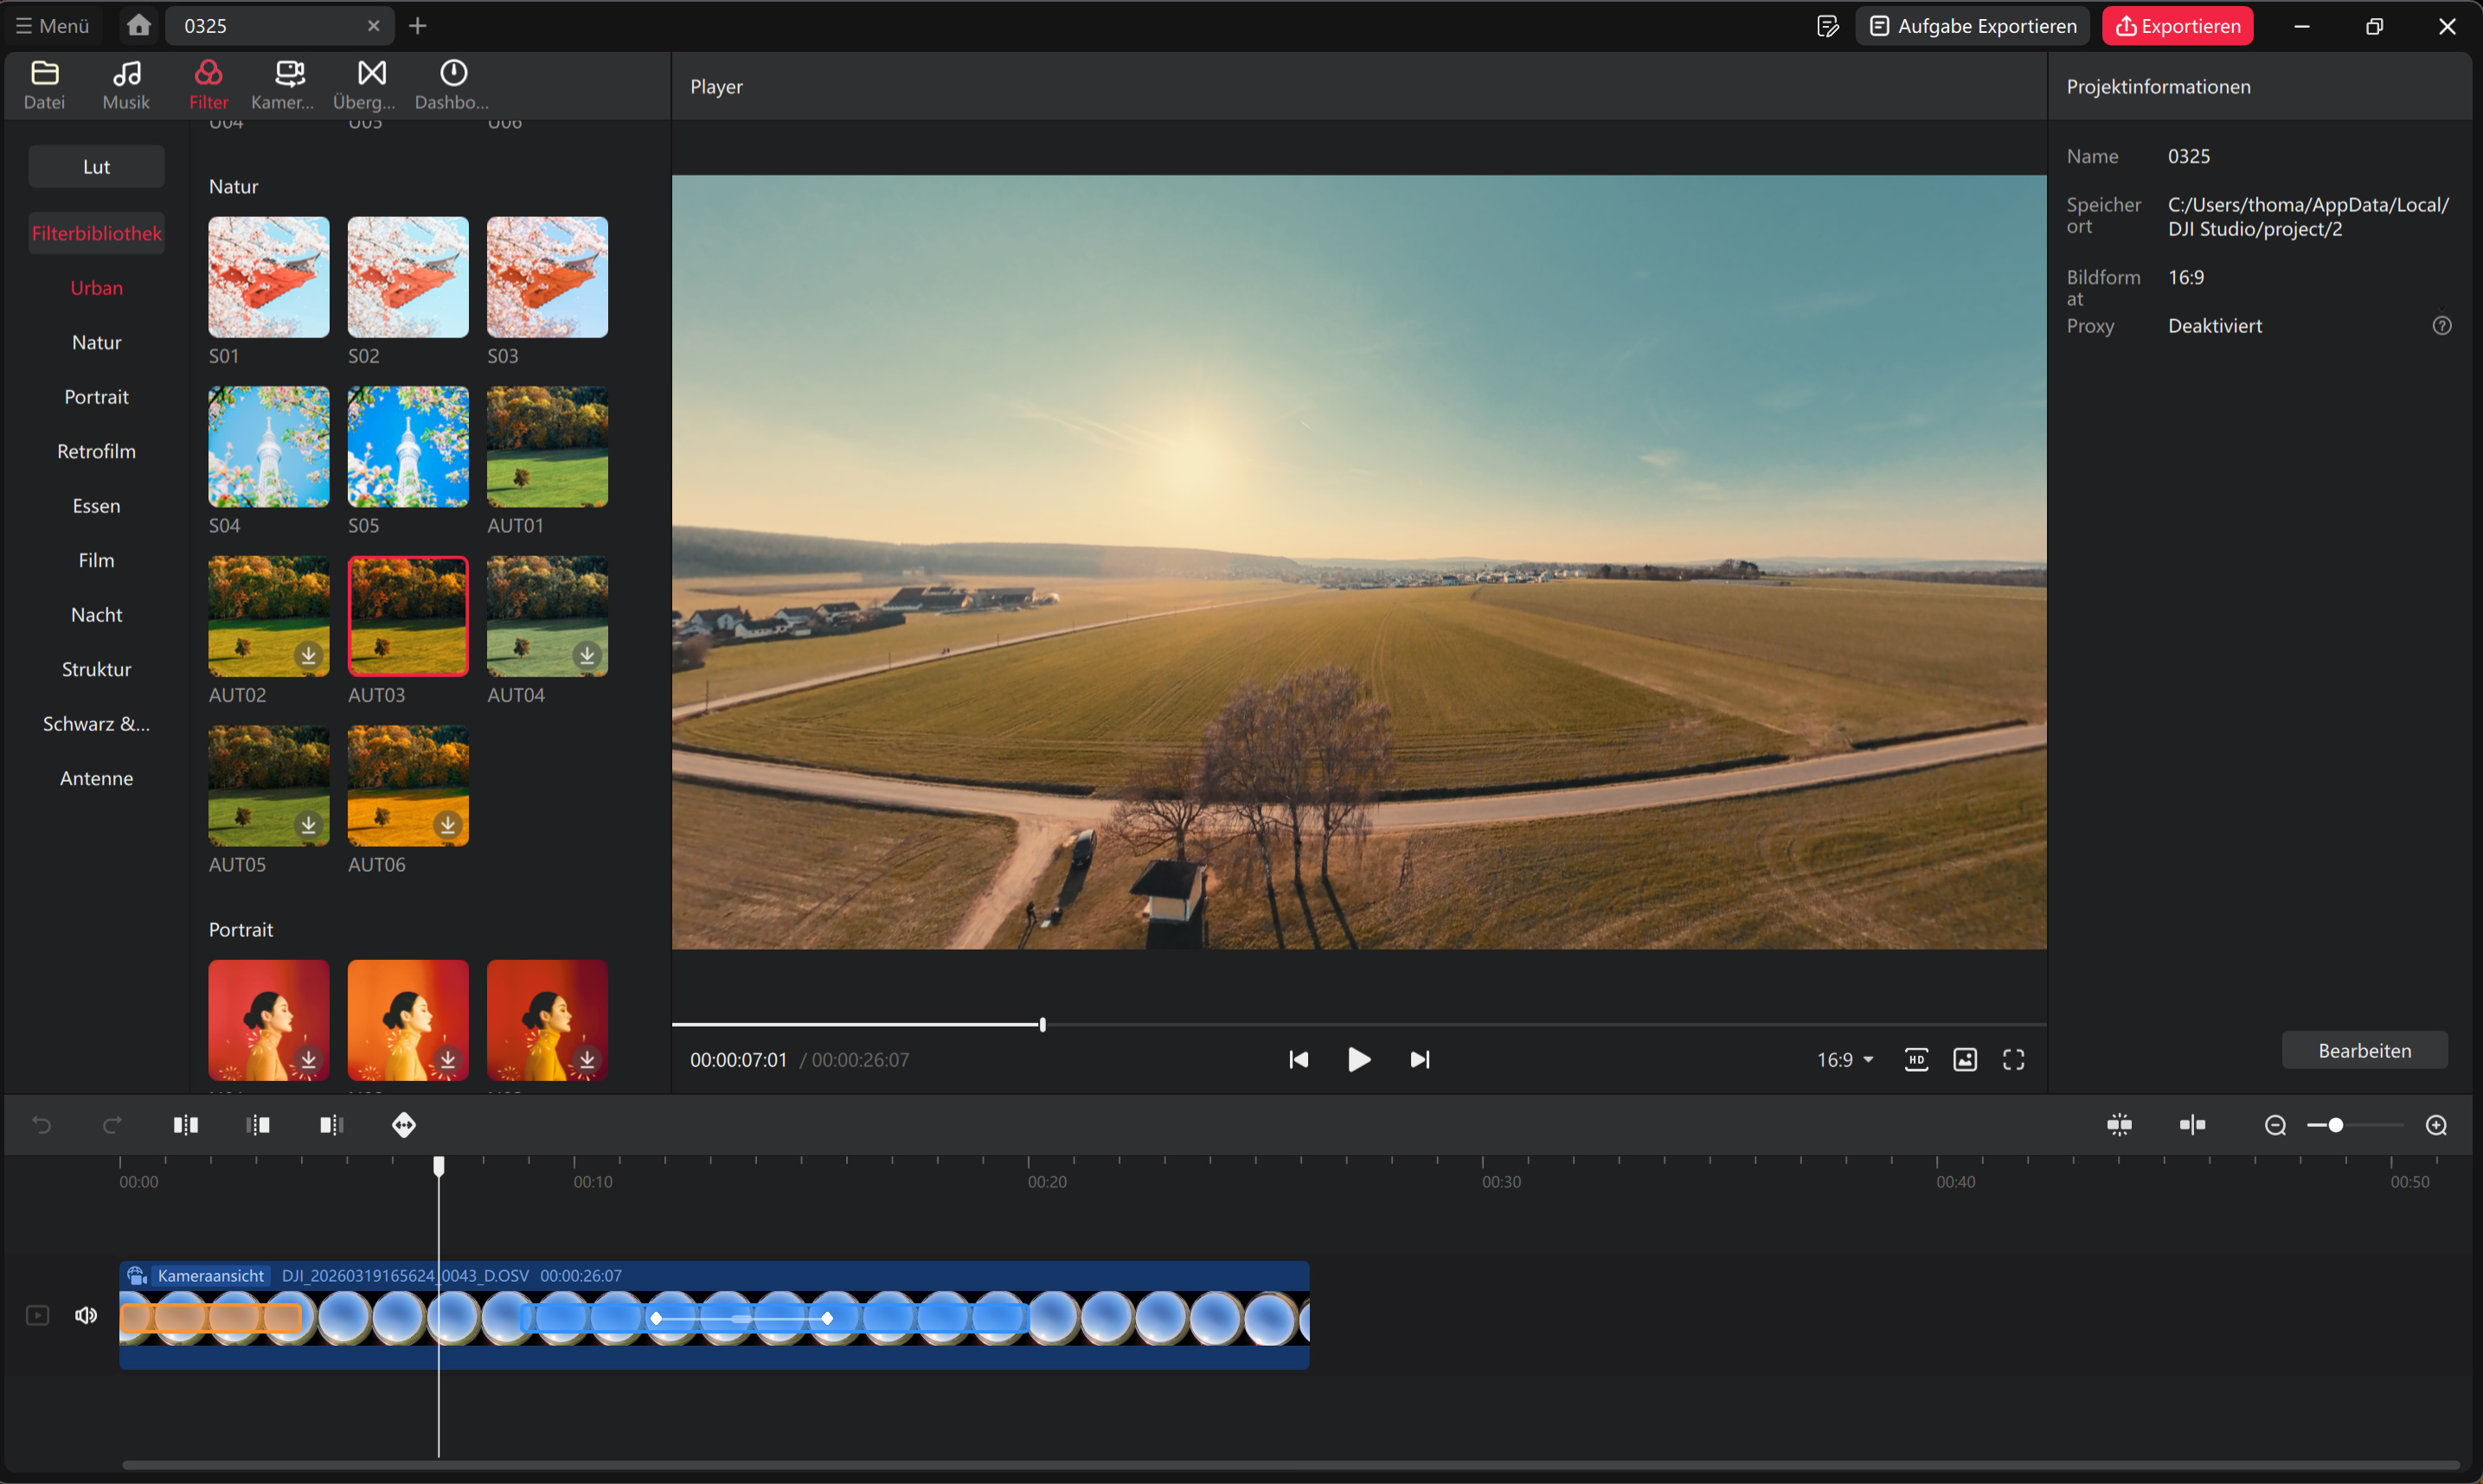Click the keyframe diamond icon in timeline toolbar

[403, 1125]
